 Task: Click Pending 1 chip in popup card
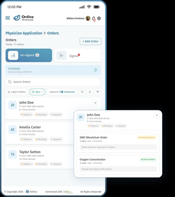(x=107, y=126)
